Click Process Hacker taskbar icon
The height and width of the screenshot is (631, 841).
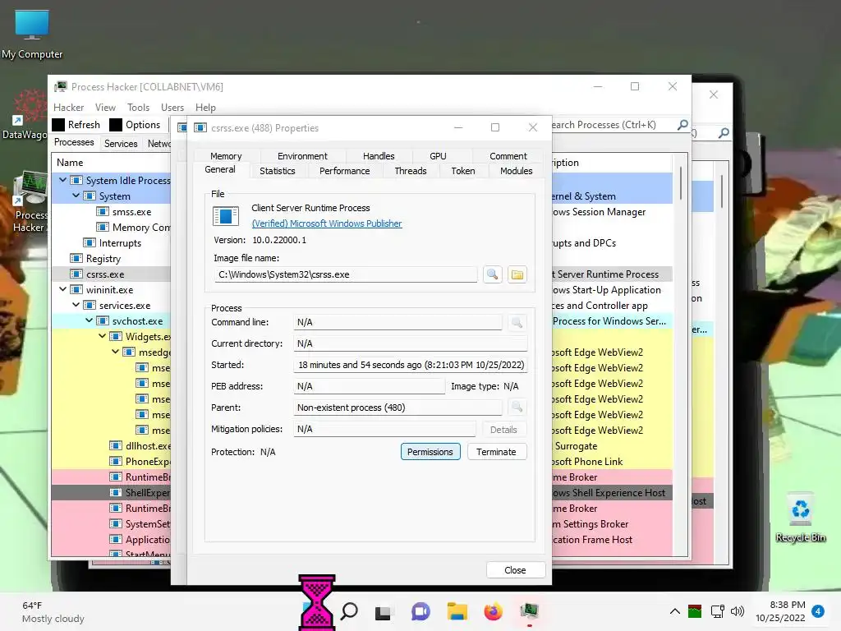(x=530, y=611)
